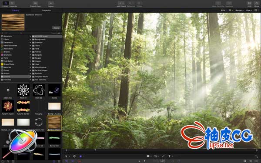Switch Library to list view
The width and height of the screenshot is (261, 163).
[x=59, y=161]
